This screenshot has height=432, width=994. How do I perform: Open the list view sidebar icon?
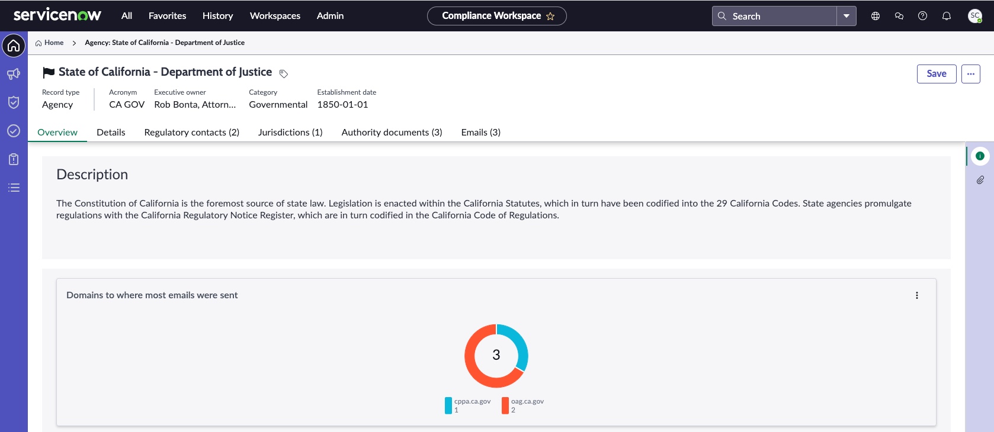14,188
